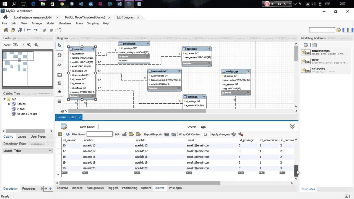Zoom out on the Bird's Eye view
Viewport: 354px width, 199px height.
pyautogui.click(x=36, y=45)
